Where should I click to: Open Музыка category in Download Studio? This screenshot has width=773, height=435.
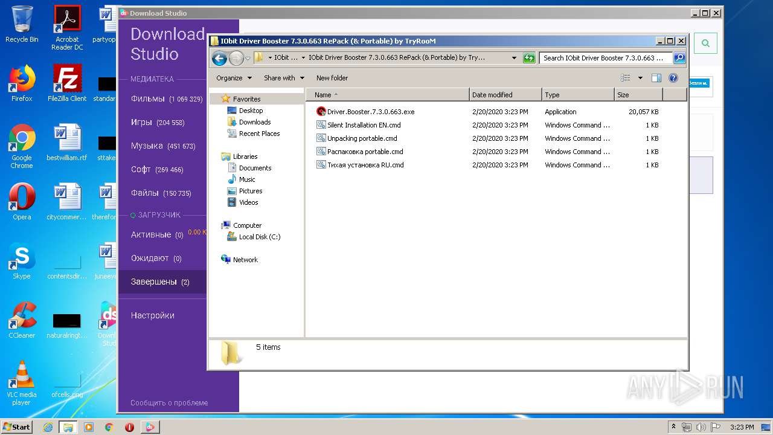coord(162,146)
